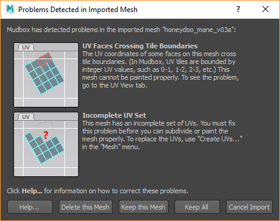280x221 pixels.
Task: Close the Problems Detected dialog
Action: click(x=265, y=9)
